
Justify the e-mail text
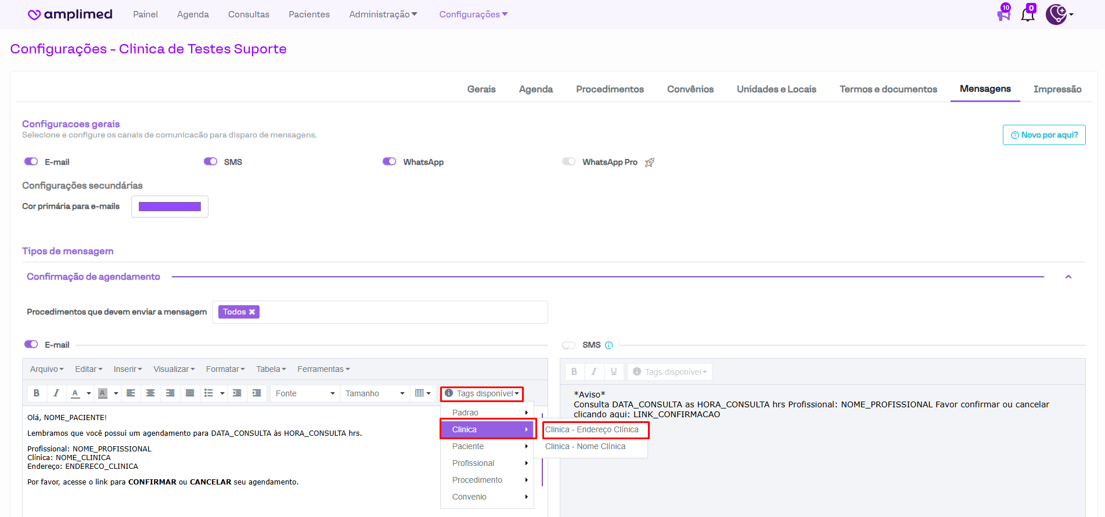pyautogui.click(x=190, y=393)
